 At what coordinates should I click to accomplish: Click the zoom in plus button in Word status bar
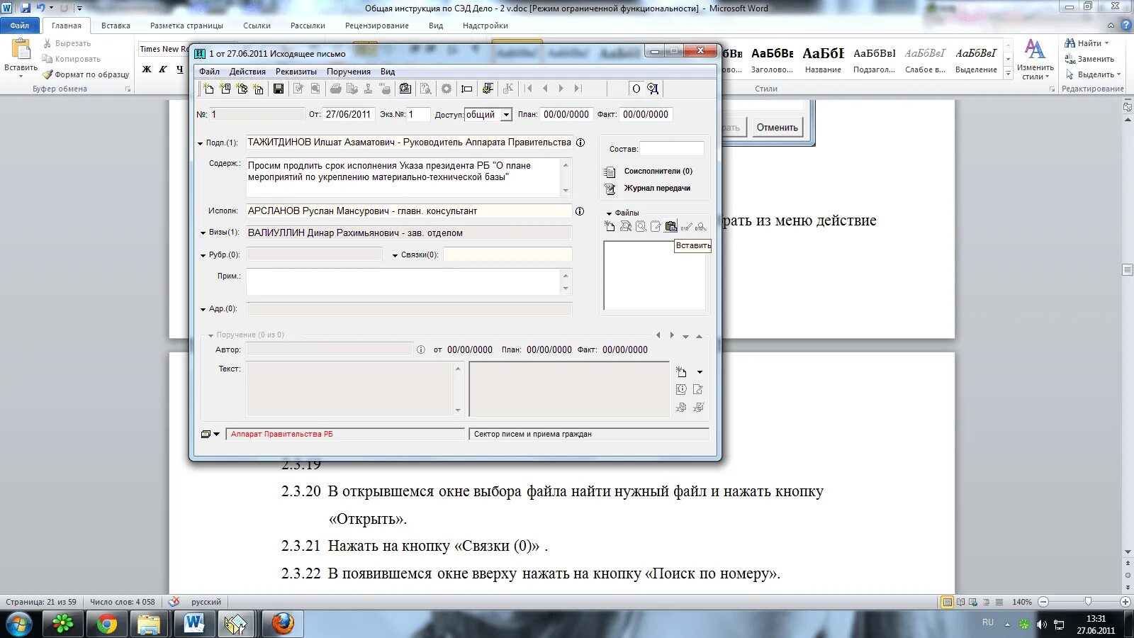[x=1125, y=602]
